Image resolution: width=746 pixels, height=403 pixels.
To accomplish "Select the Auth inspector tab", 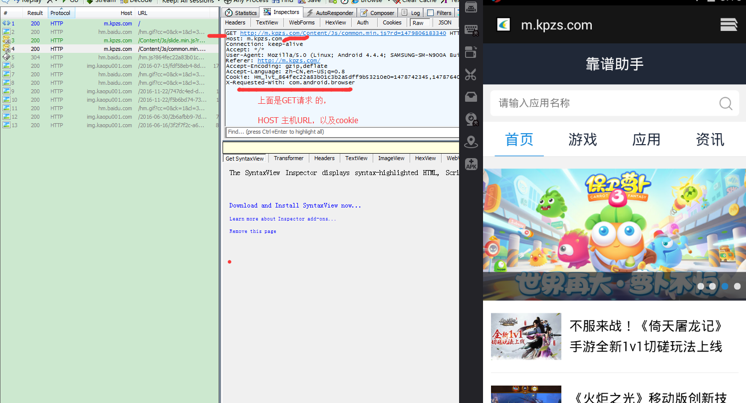I will coord(363,22).
